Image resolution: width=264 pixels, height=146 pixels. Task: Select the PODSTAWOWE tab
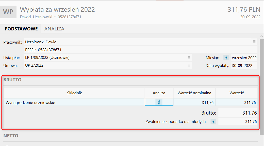[x=21, y=29]
